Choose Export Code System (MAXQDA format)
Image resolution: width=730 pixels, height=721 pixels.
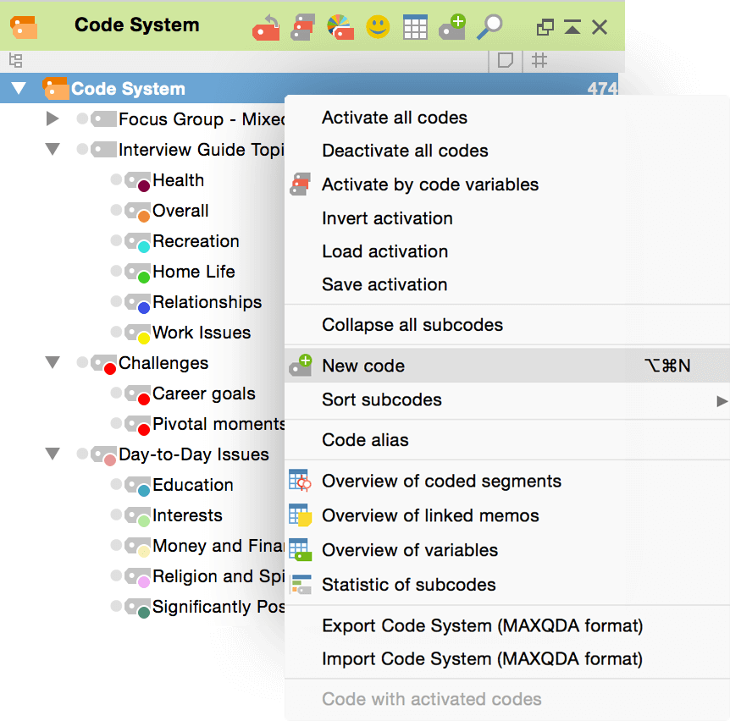tap(506, 625)
